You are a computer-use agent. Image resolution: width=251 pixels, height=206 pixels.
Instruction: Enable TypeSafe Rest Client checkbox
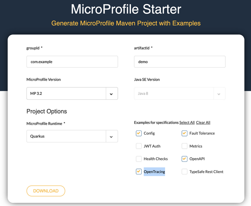(184, 171)
